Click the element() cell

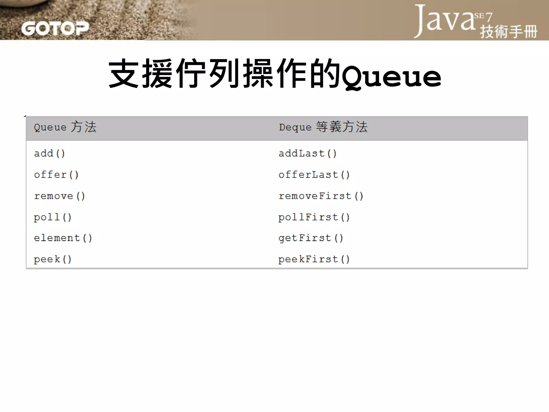click(x=63, y=238)
